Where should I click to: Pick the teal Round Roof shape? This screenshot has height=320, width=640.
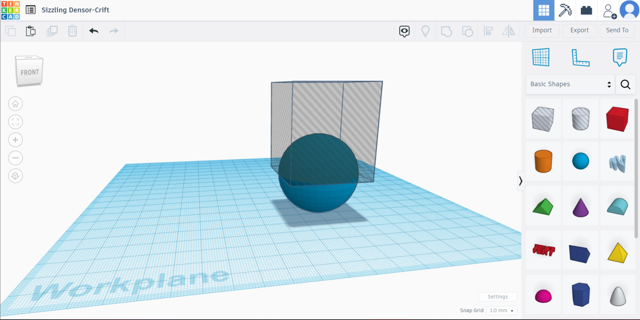coord(618,207)
